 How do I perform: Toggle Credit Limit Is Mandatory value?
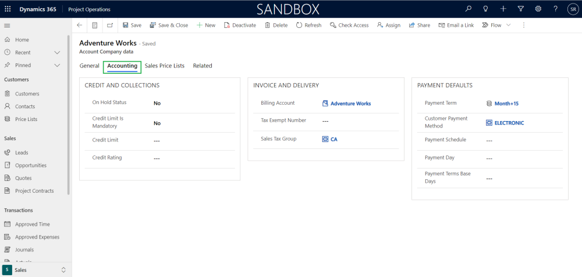pos(157,123)
